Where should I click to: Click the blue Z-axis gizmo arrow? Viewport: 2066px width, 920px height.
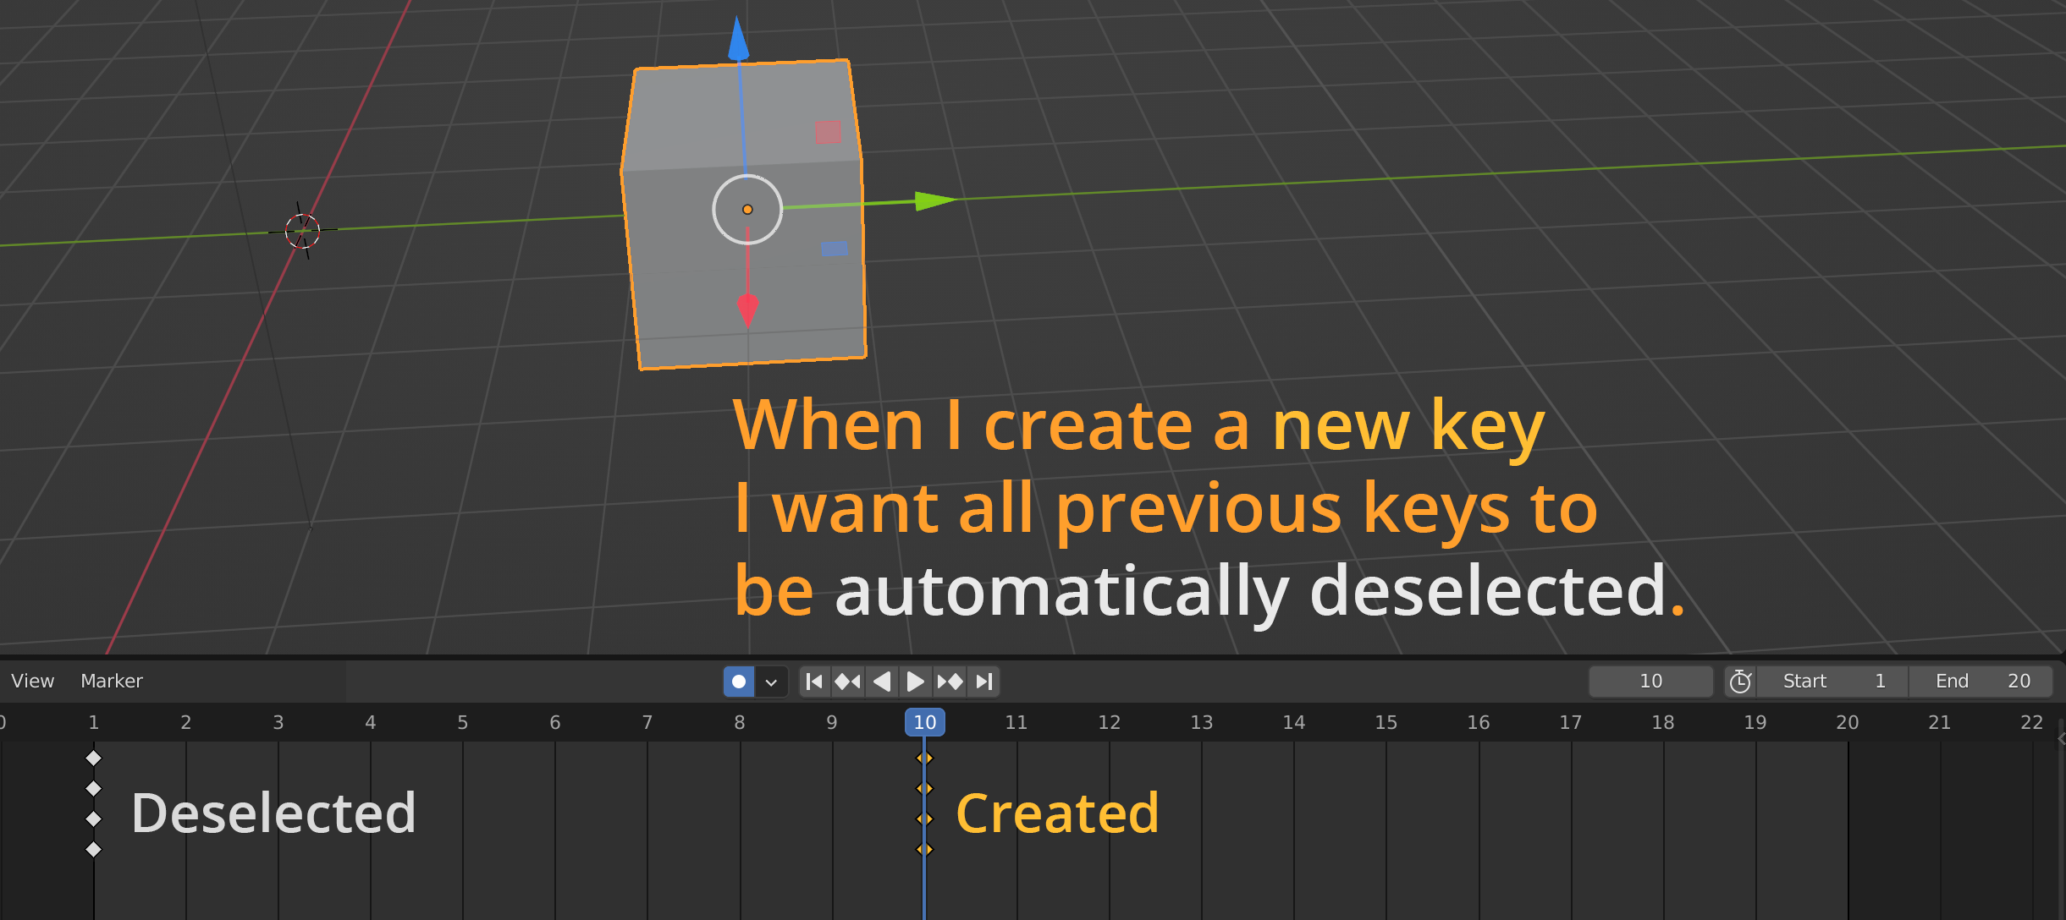[738, 39]
